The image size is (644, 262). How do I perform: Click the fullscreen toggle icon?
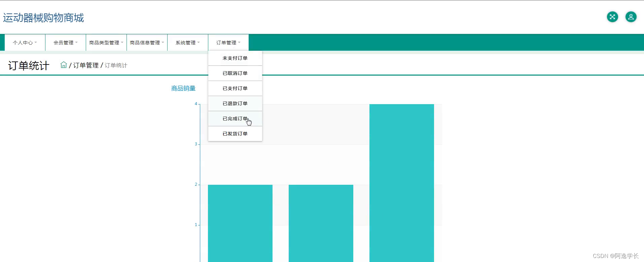[612, 17]
